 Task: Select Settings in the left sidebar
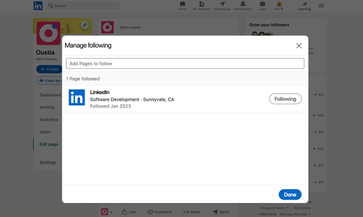pyautogui.click(x=48, y=163)
